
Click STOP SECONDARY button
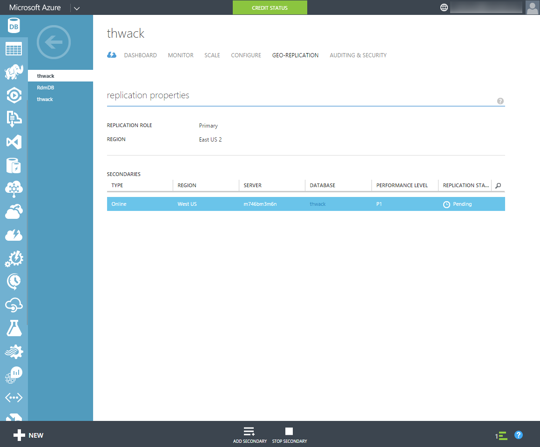[x=289, y=435]
